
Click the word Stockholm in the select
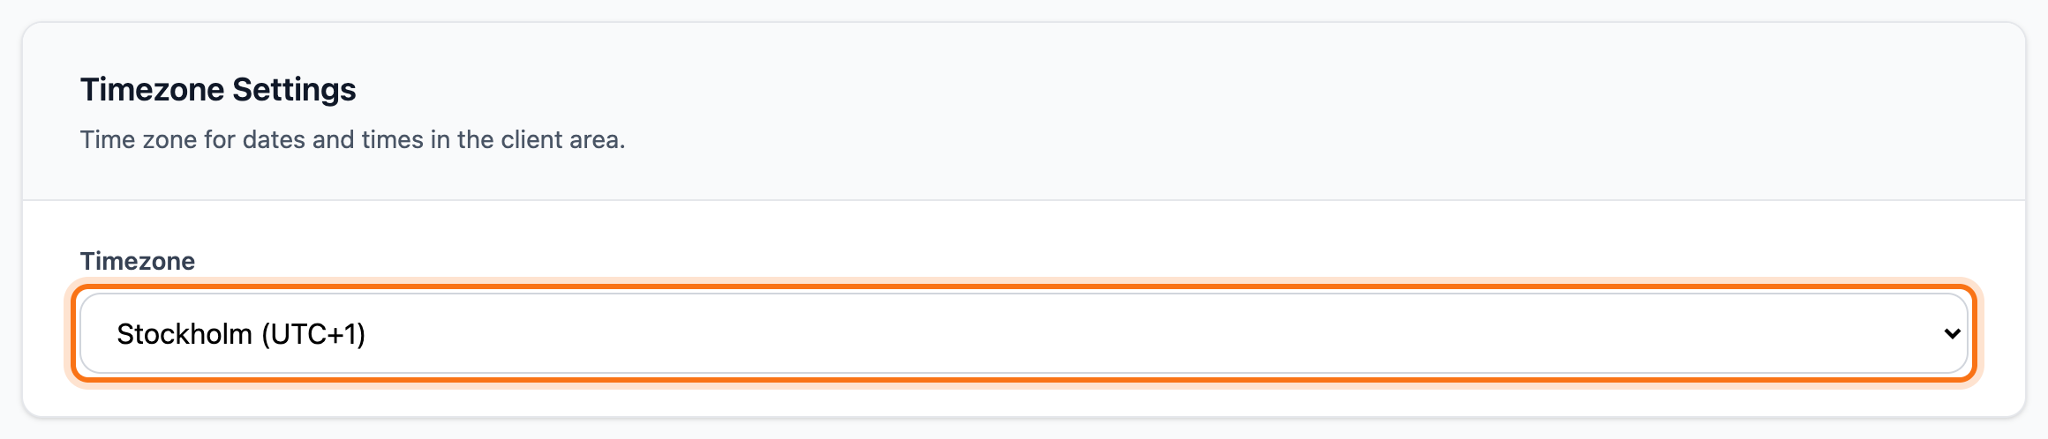click(x=184, y=334)
